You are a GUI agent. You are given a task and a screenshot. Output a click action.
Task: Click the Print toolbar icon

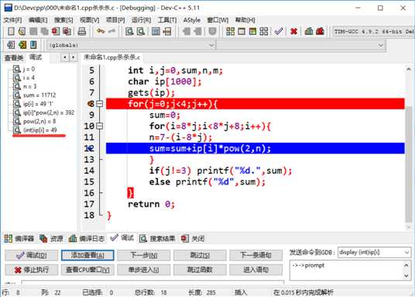tap(82, 32)
